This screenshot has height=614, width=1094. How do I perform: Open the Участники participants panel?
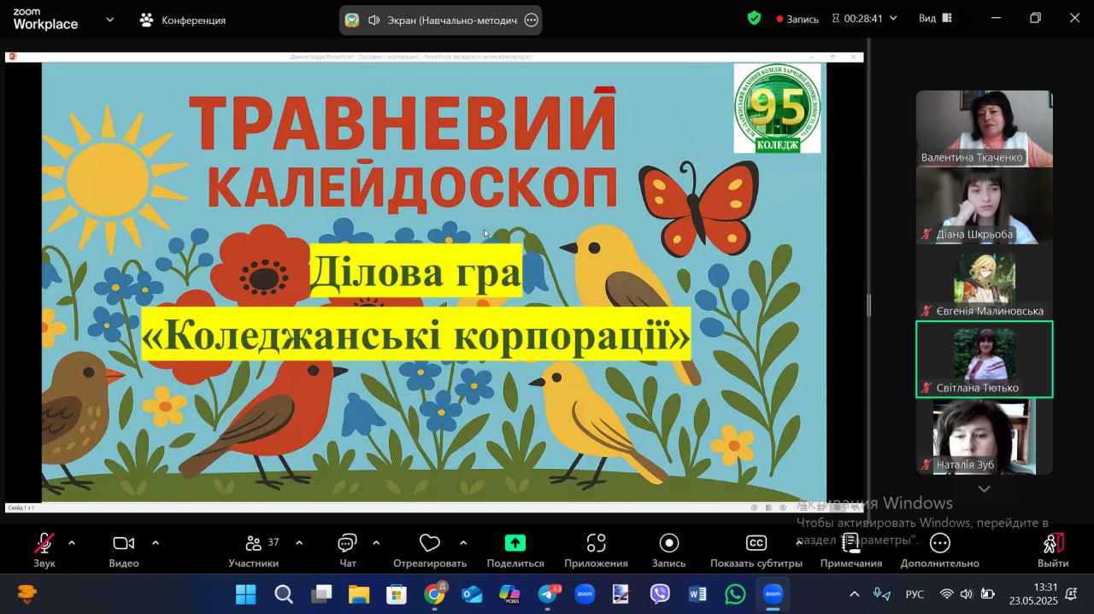coord(254,549)
